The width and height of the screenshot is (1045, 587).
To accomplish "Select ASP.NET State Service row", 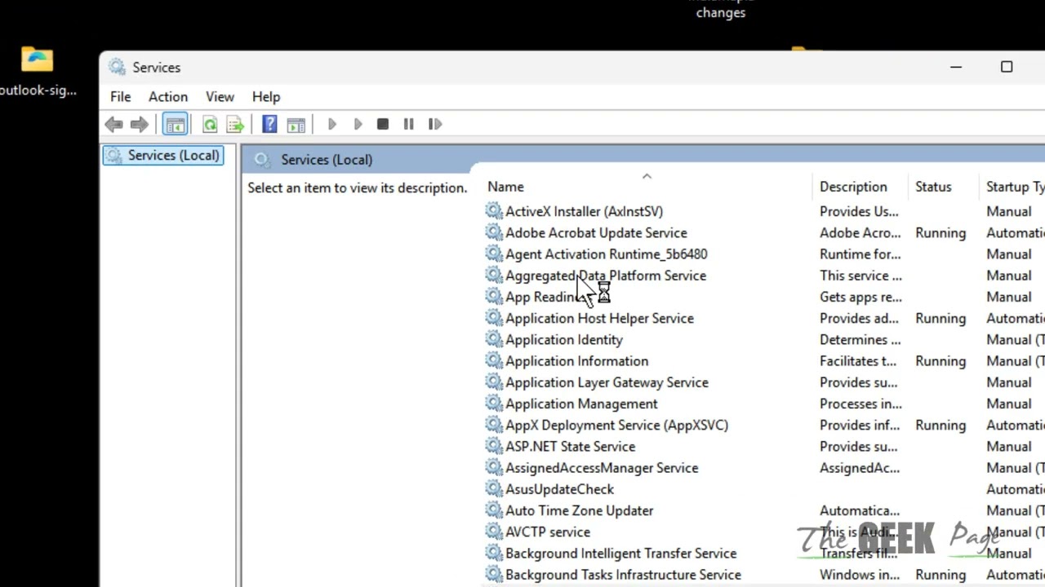I will pyautogui.click(x=570, y=446).
